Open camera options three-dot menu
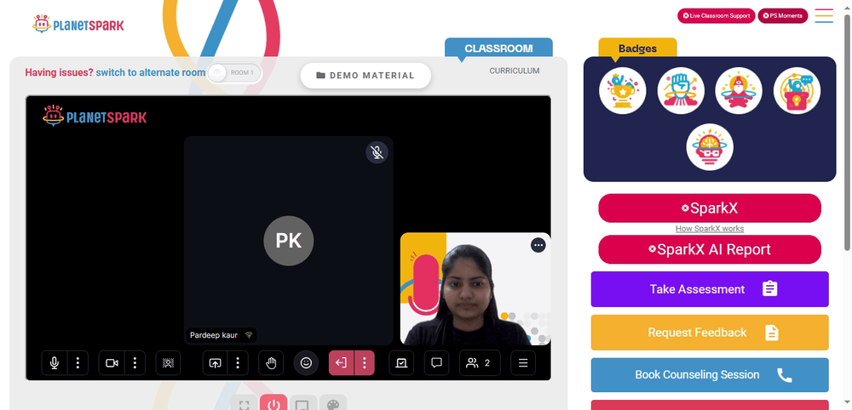Viewport: 852px width, 410px height. 135,363
